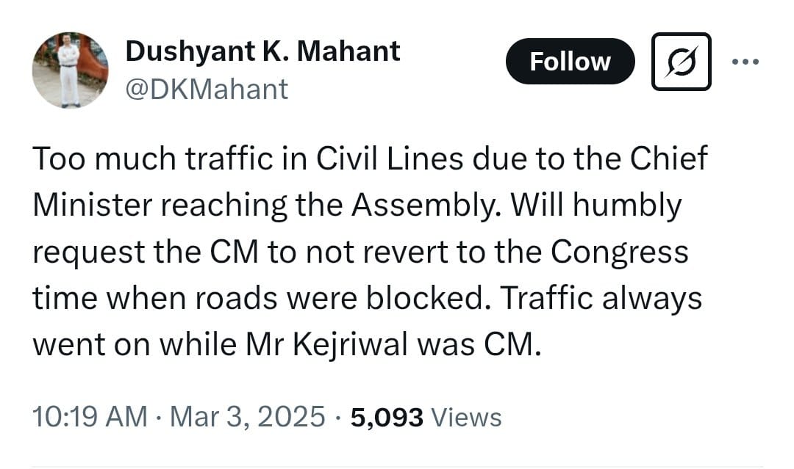Open the three-dot more options menu
The height and width of the screenshot is (469, 794).
point(745,62)
